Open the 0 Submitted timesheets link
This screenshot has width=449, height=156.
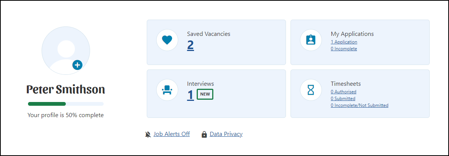pyautogui.click(x=343, y=99)
